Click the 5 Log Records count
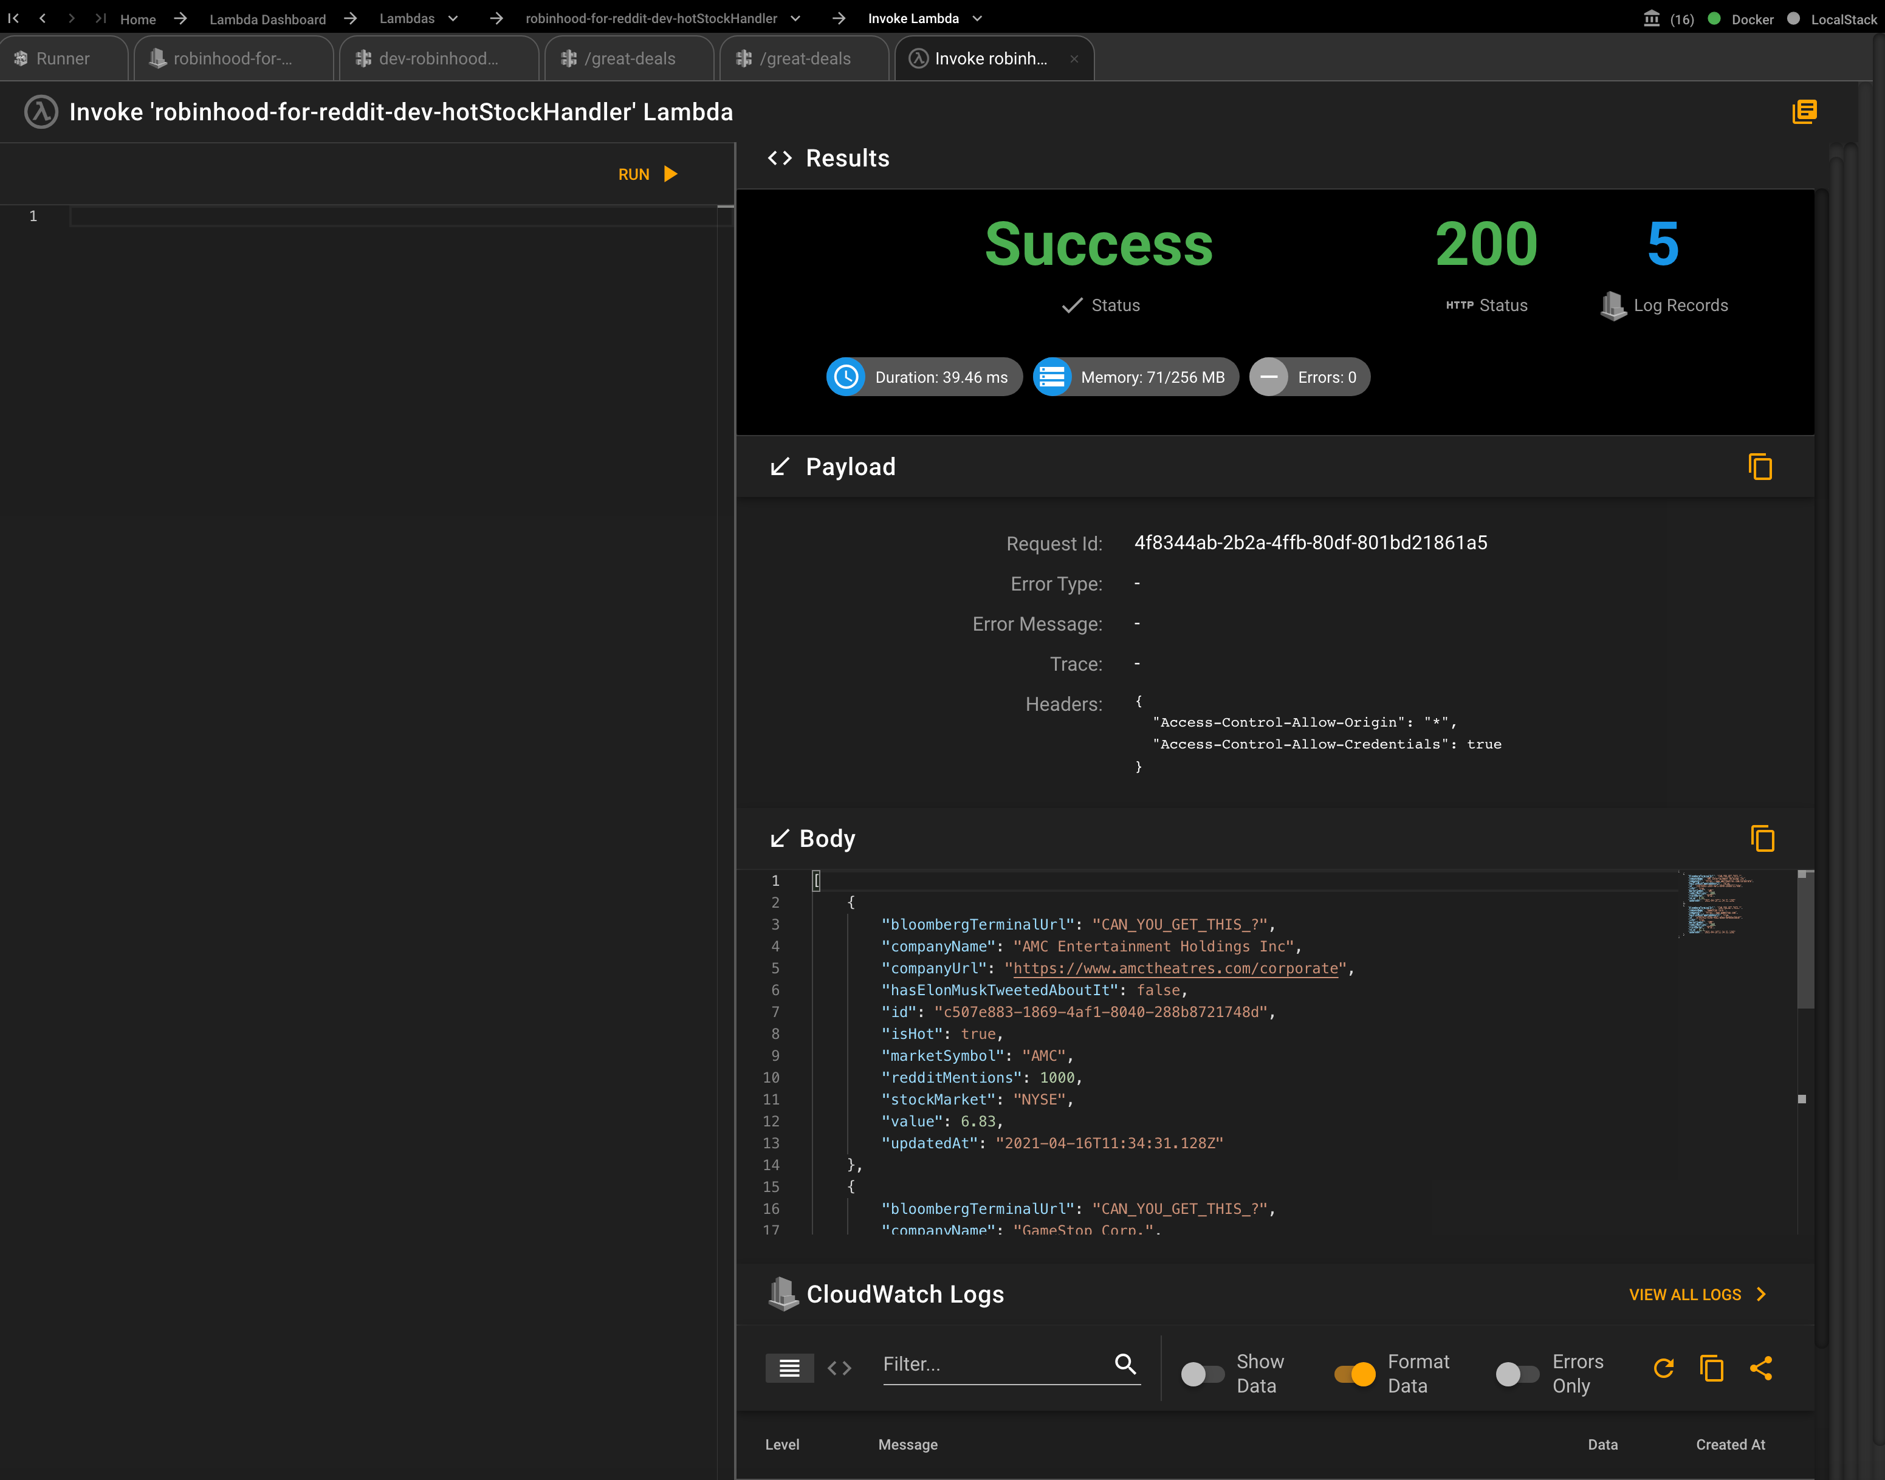The image size is (1885, 1480). tap(1663, 244)
